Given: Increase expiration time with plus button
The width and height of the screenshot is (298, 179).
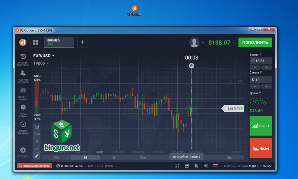Looking at the screenshot, I should [x=267, y=67].
